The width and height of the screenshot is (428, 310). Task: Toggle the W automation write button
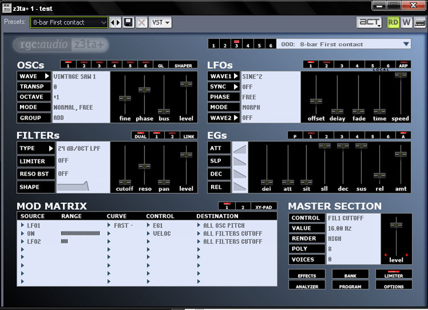pos(406,22)
